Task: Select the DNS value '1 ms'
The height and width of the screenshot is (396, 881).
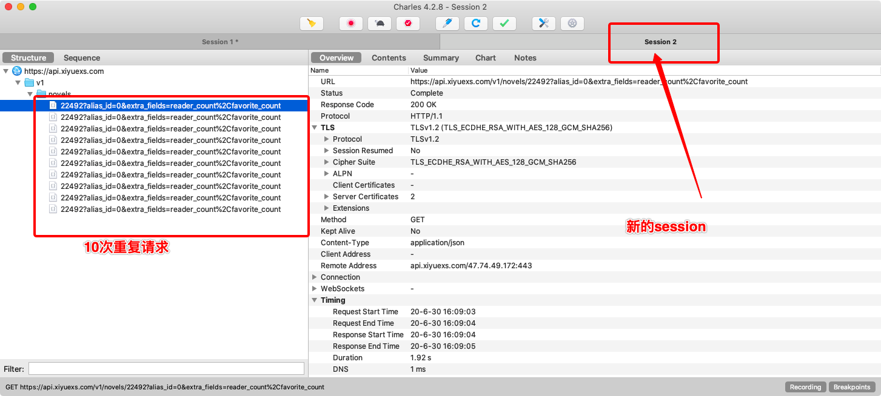Action: point(419,369)
